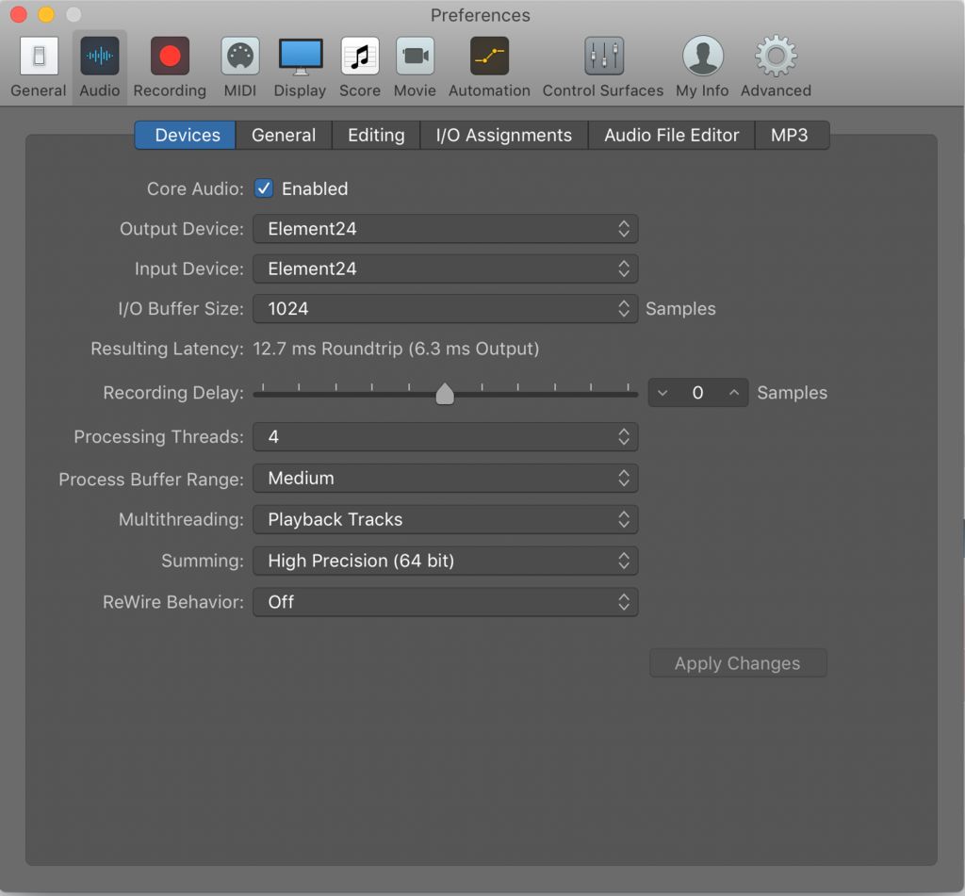Switch to the Audio File Editor tab
965x896 pixels.
pyautogui.click(x=671, y=136)
